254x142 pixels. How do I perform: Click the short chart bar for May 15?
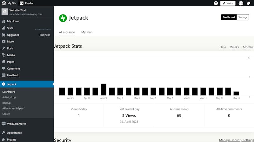point(236,93)
